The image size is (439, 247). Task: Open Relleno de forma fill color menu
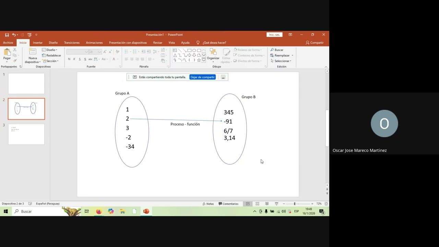(x=248, y=50)
